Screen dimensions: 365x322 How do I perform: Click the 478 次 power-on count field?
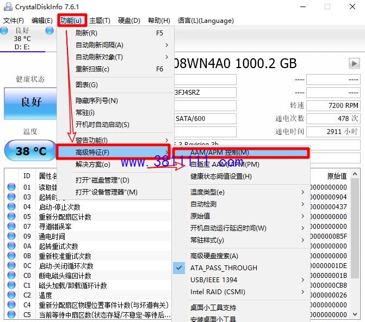coord(333,118)
